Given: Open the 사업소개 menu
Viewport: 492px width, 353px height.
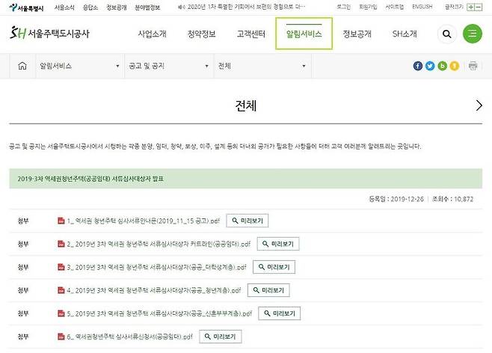Looking at the screenshot, I should click(153, 34).
